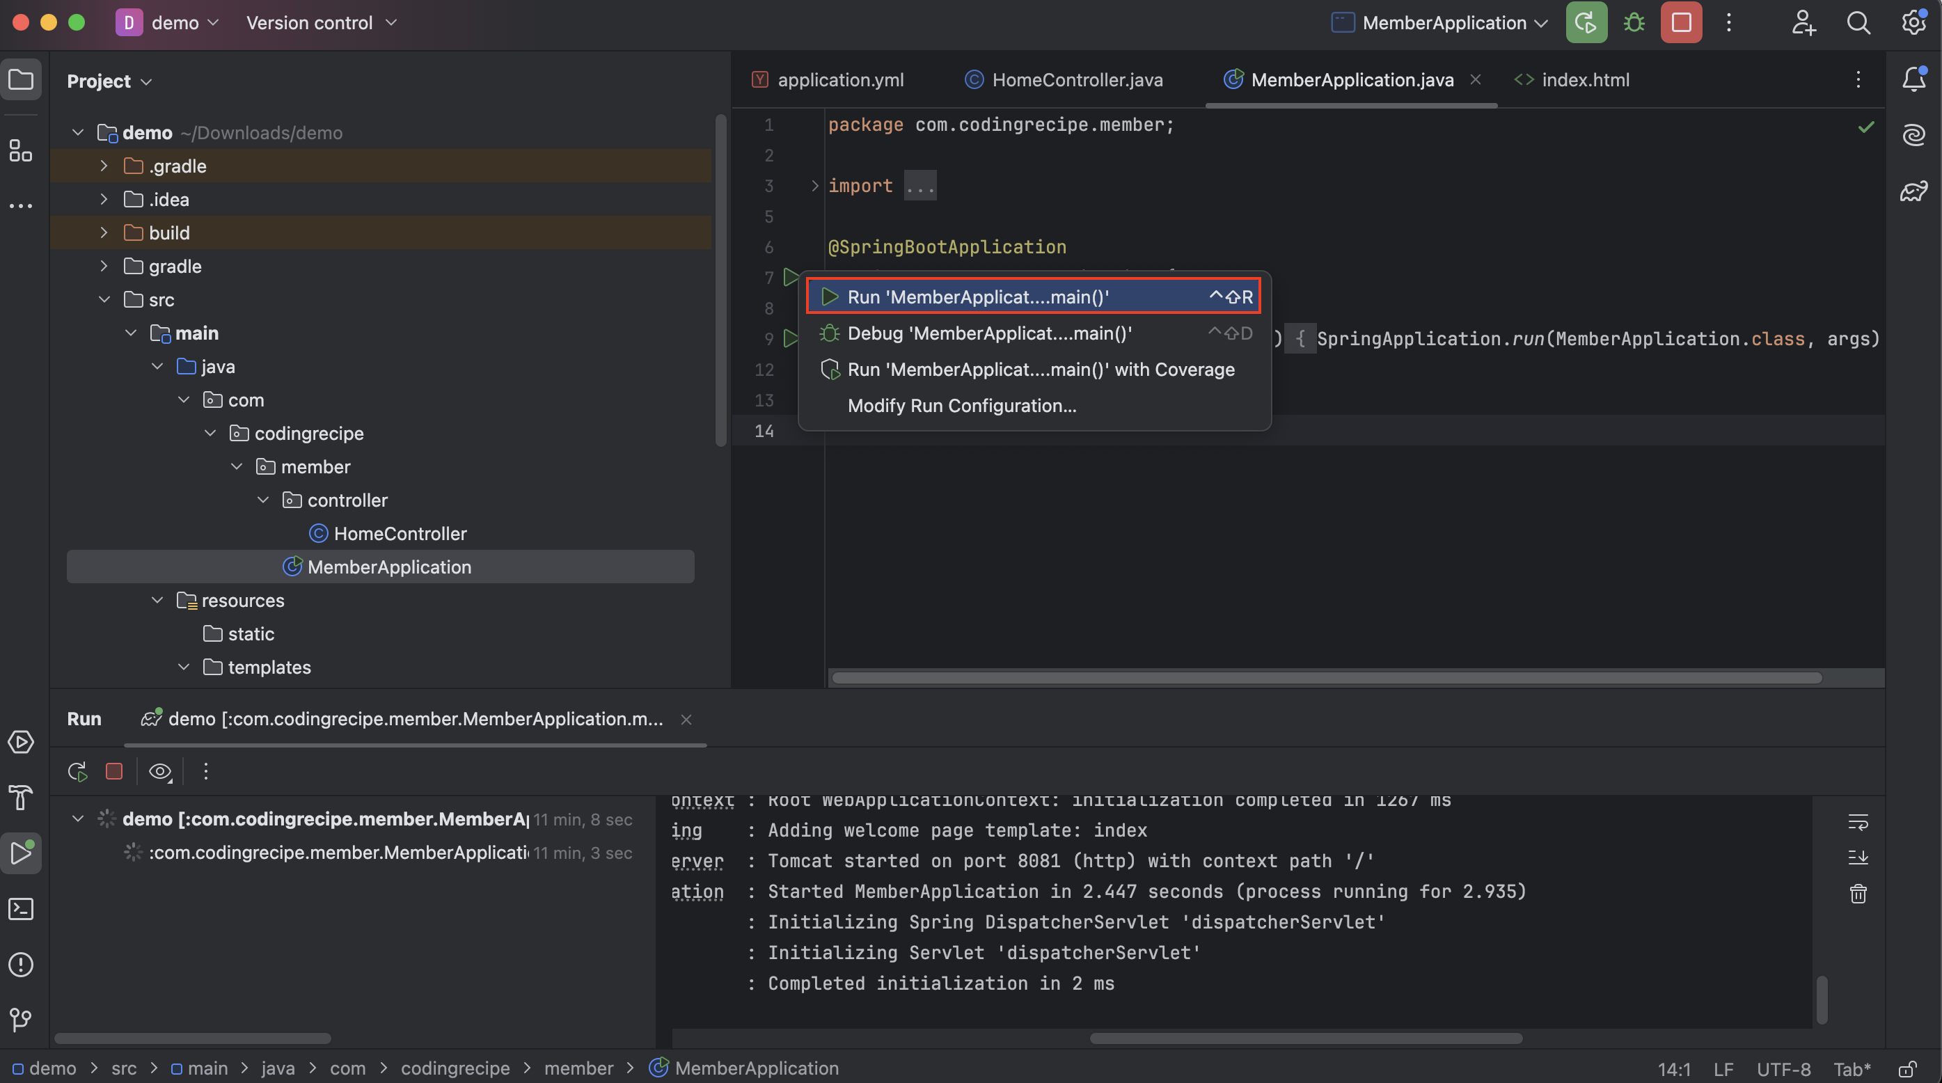Toggle the eye show-console option in Run toolbar
The height and width of the screenshot is (1083, 1942).
click(x=160, y=771)
